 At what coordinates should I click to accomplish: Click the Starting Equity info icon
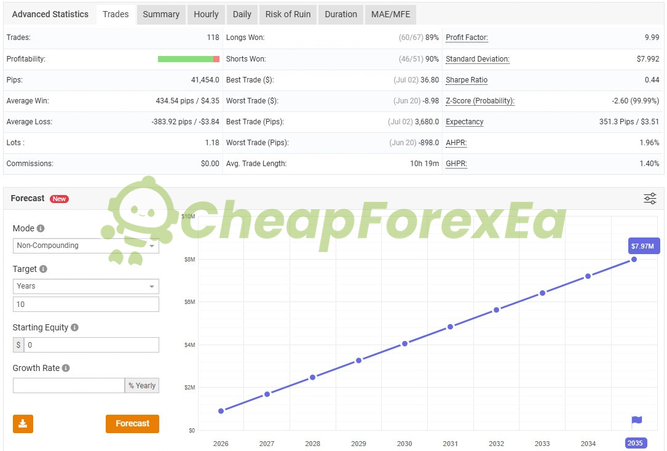click(x=74, y=327)
